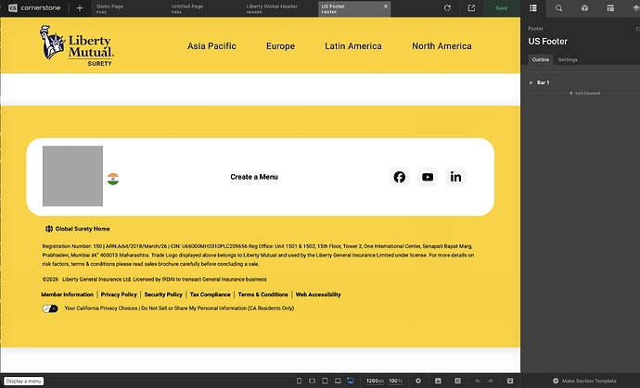Viewport: 640px width, 388px height.
Task: Open the gear settings icon in bottom bar
Action: pos(418,381)
